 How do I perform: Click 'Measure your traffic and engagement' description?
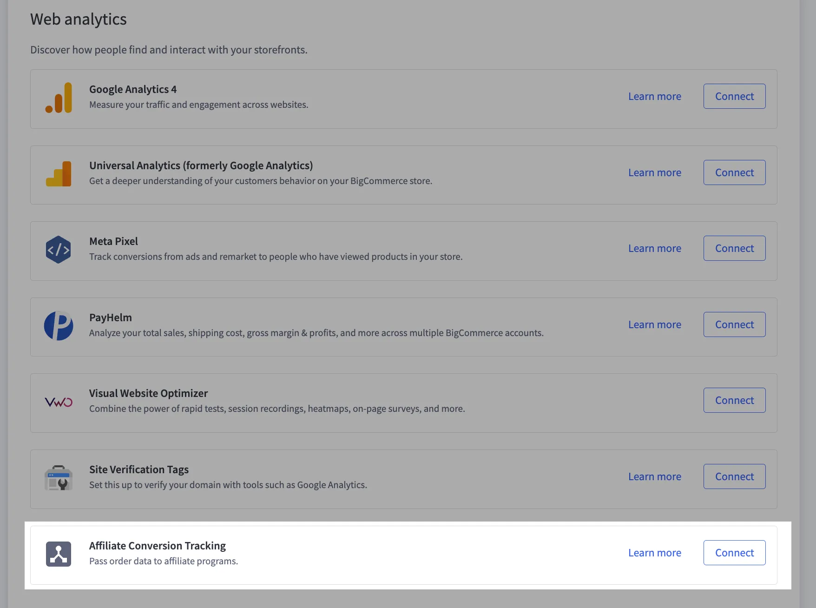(199, 105)
